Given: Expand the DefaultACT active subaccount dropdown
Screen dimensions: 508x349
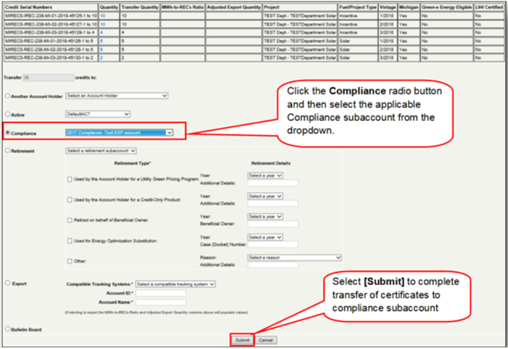Looking at the screenshot, I should pyautogui.click(x=97, y=114).
